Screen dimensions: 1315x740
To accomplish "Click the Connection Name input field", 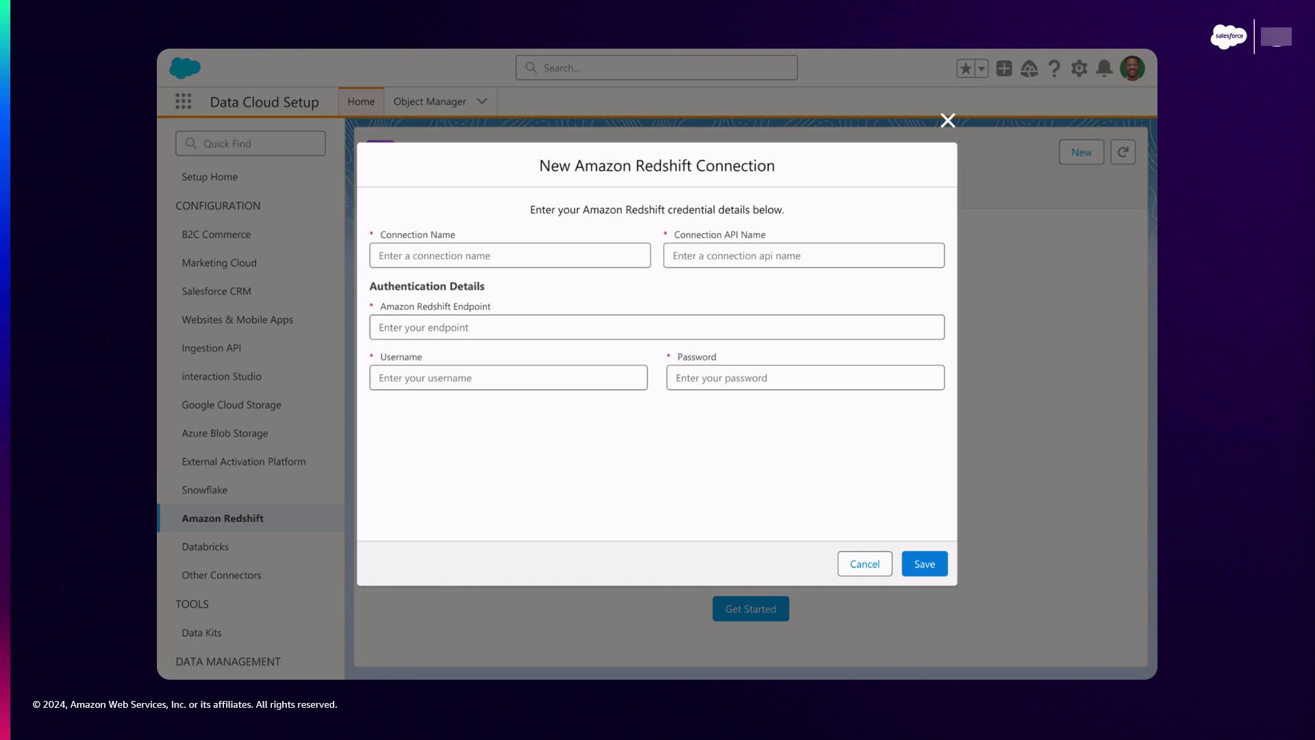I will [x=510, y=256].
